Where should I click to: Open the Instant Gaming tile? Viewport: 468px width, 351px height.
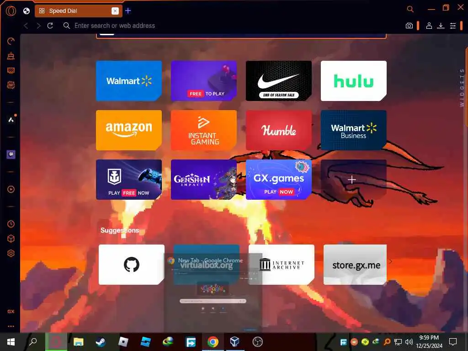click(x=204, y=130)
